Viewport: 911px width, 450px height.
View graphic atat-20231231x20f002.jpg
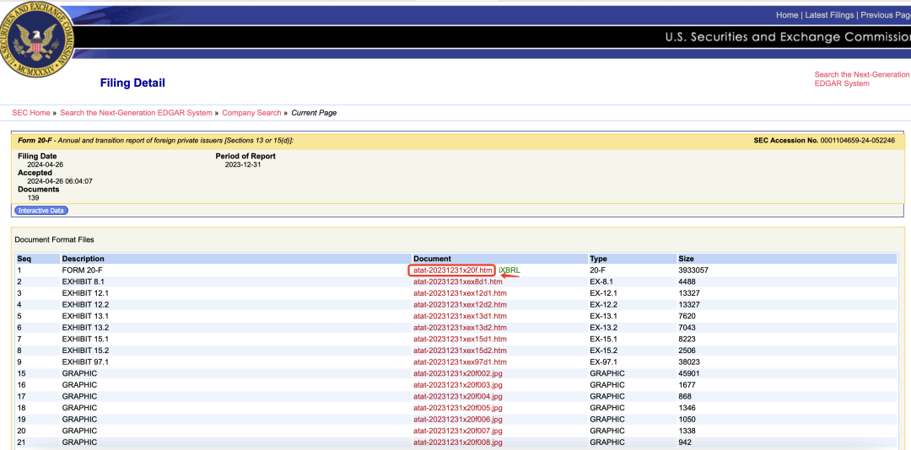click(457, 373)
